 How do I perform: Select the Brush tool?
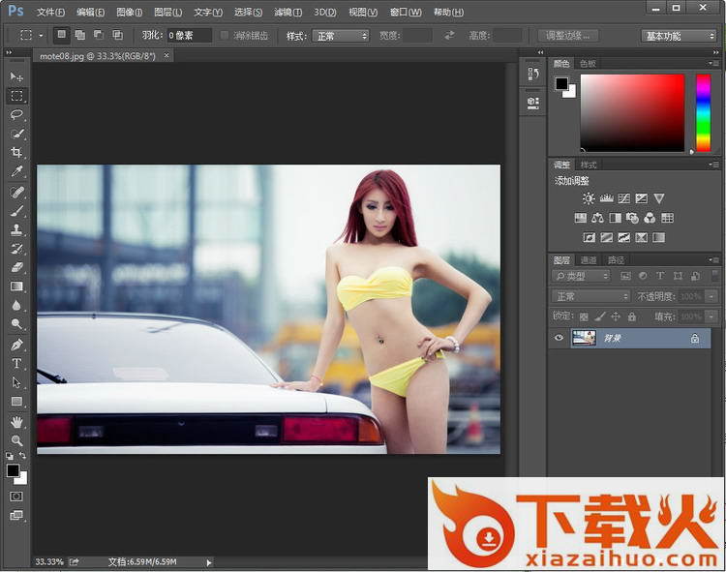tap(16, 211)
